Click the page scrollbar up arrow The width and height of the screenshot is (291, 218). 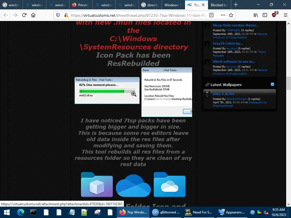pyautogui.click(x=288, y=24)
